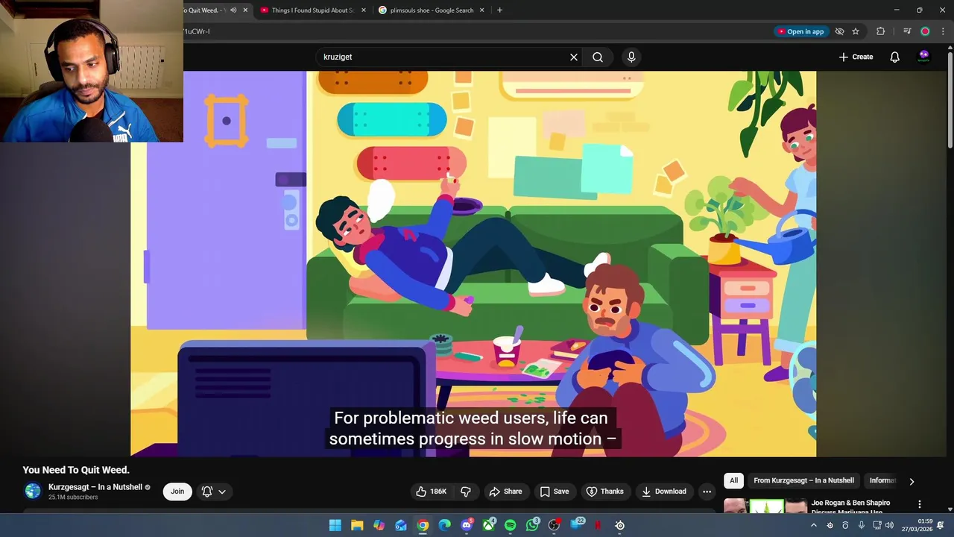Image resolution: width=954 pixels, height=537 pixels.
Task: Open Chrome three-dot menu
Action: point(943,31)
